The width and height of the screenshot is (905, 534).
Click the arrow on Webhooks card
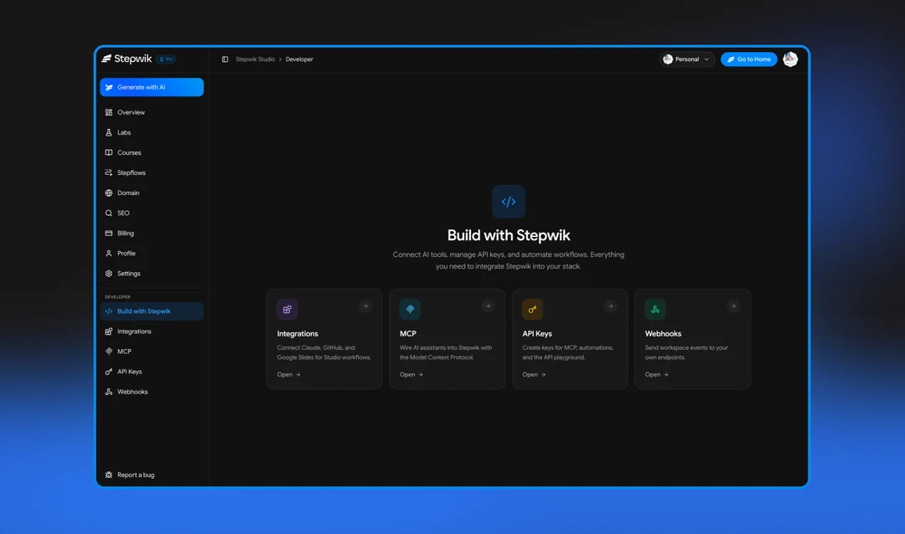pos(733,306)
